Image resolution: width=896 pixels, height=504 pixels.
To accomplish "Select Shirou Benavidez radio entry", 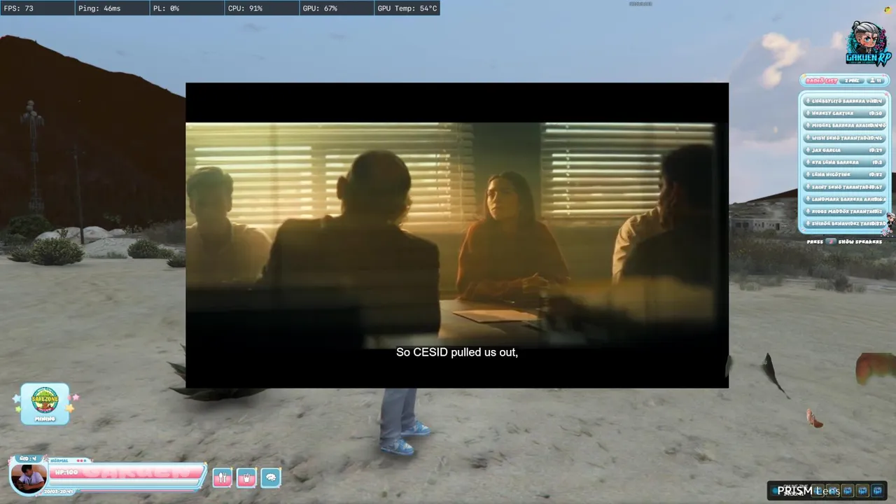I will pos(845,223).
